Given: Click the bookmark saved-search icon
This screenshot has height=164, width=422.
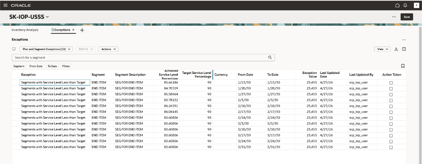Looking at the screenshot, I should pos(403,66).
